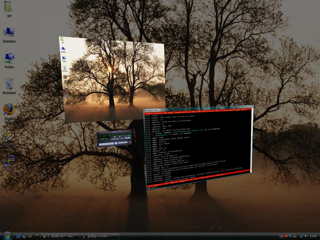Viewport: 320px width, 240px height.
Task: Click the system clock showing 19:08
Action: pos(313,236)
